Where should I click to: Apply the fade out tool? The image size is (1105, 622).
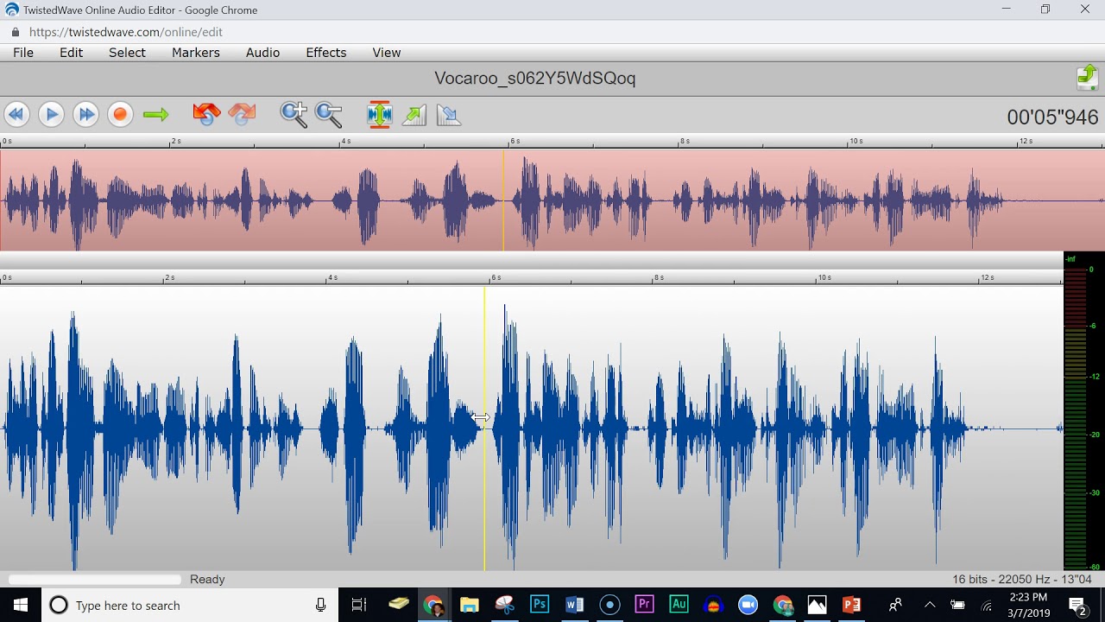[449, 114]
